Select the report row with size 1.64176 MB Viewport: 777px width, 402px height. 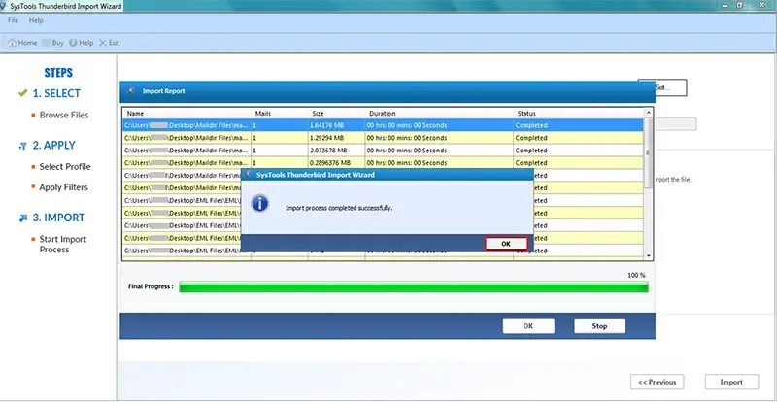[x=383, y=125]
